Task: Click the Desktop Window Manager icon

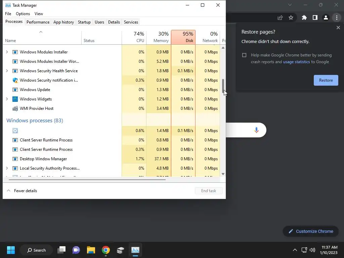Action: point(15,159)
